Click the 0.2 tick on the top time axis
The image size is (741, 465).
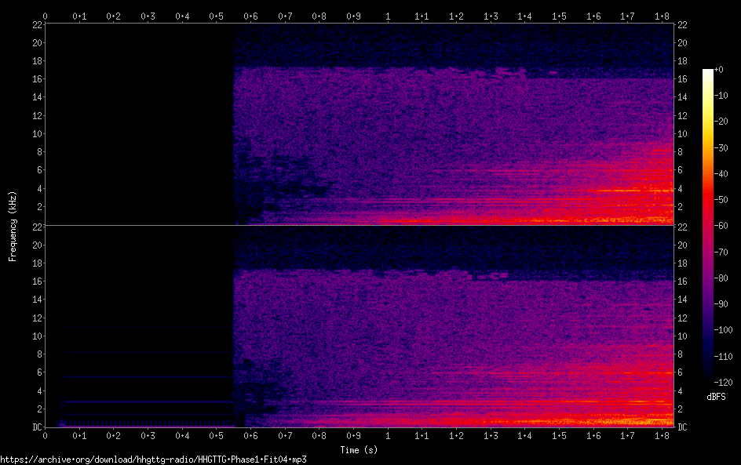click(113, 16)
